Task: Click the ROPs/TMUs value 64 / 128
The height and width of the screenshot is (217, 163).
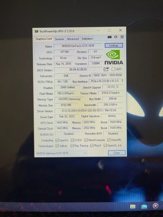Action: click(62, 81)
